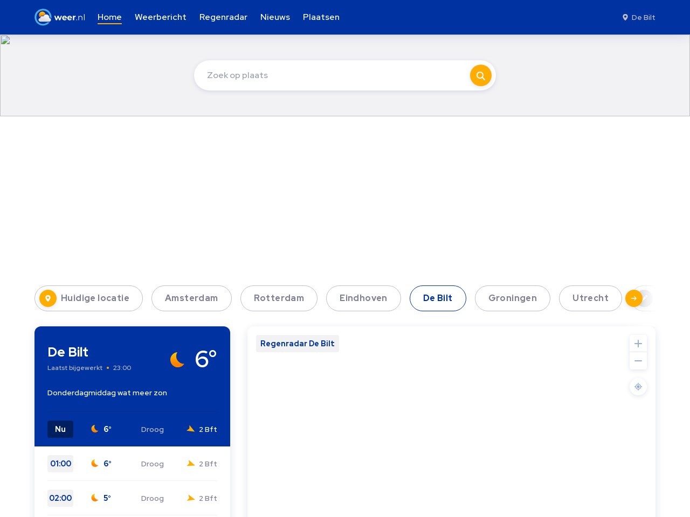Click the Laatst bijgewerkt 23:00 text

pyautogui.click(x=89, y=368)
